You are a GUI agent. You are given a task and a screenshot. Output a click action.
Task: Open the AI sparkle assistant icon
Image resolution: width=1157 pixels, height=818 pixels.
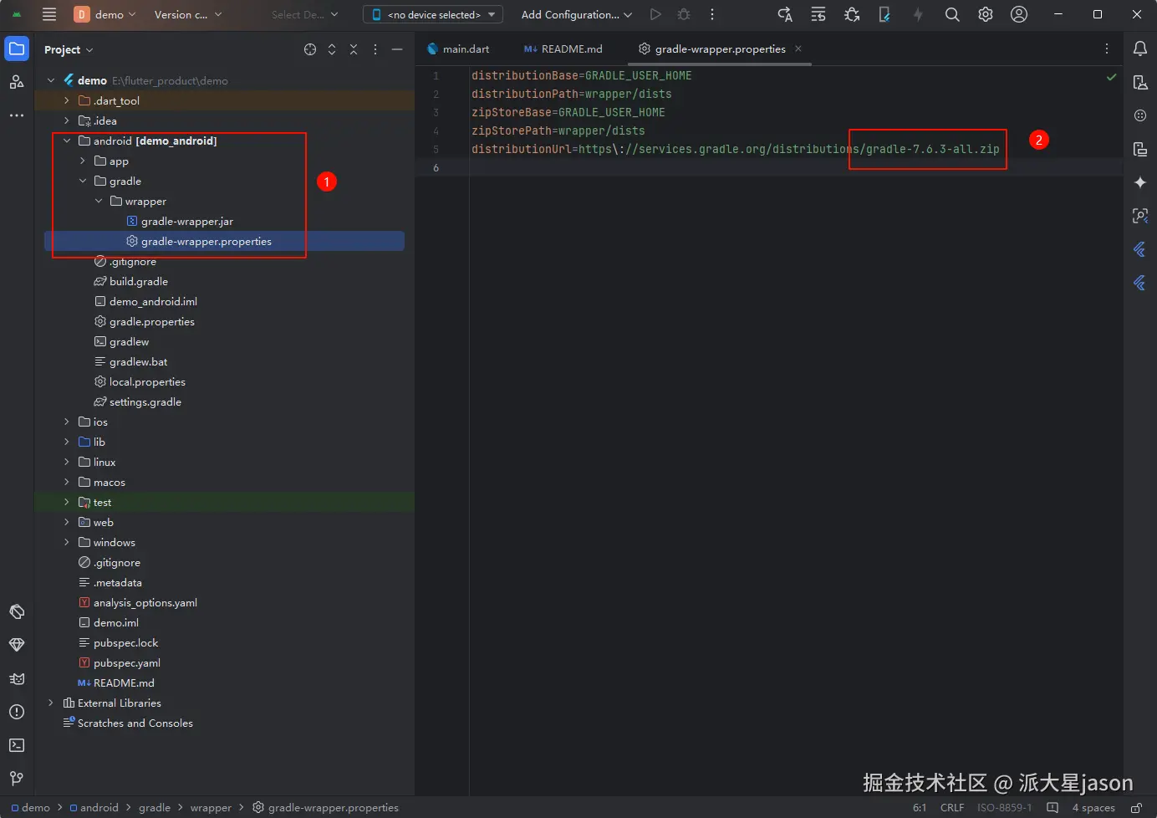click(x=1140, y=182)
